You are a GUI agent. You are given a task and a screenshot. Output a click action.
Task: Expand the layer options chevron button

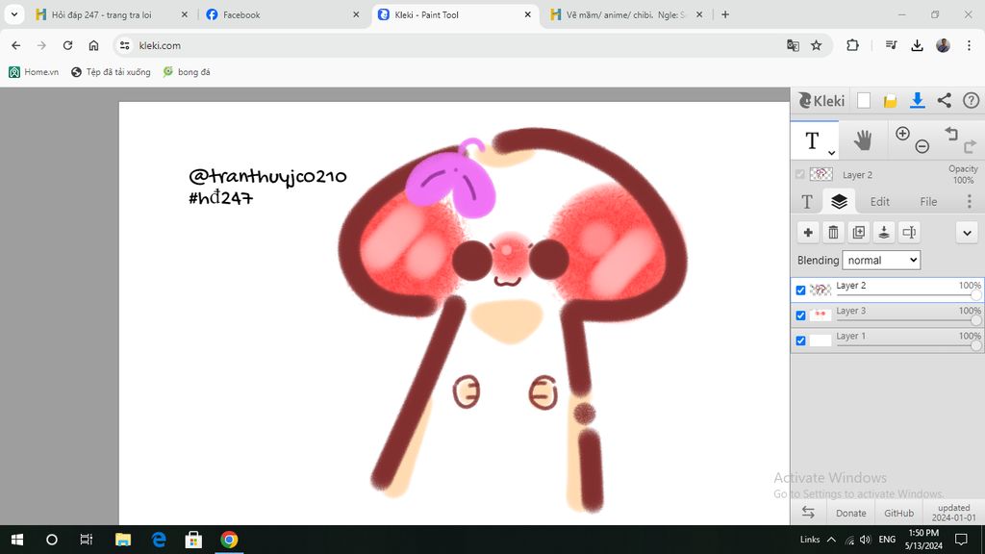pos(967,233)
